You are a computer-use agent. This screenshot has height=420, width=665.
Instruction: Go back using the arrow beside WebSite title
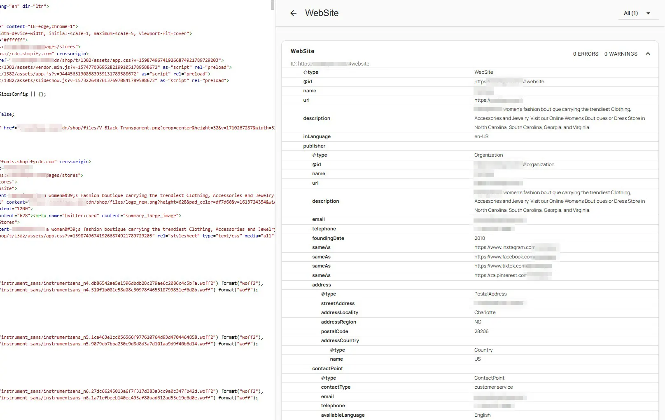(x=293, y=13)
